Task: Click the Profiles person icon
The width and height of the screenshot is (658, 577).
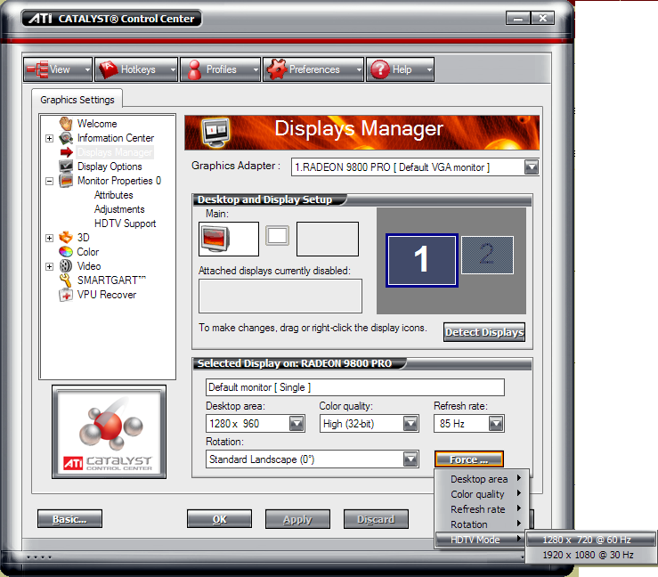Action: (194, 69)
